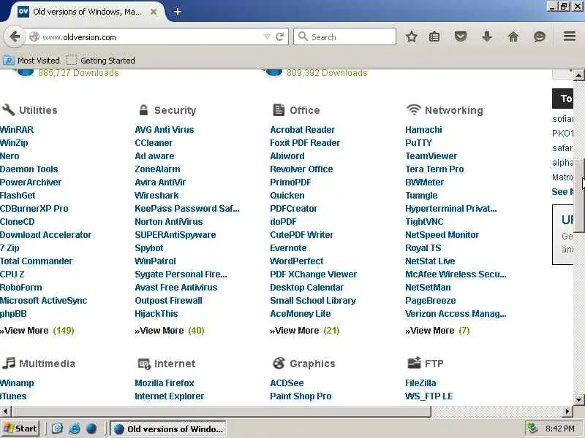Close the Old versions of Windows tab
This screenshot has height=438, width=585.
tap(154, 12)
